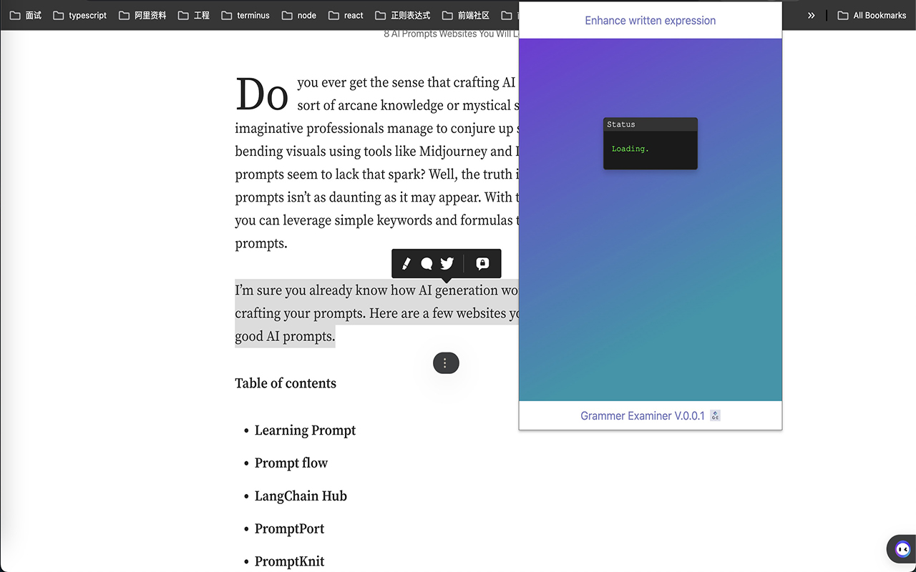Open the Prompt flow link

pyautogui.click(x=291, y=463)
